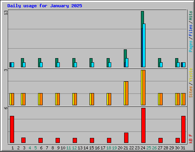The width and height of the screenshot is (195, 152).
Task: Click day label "17" on the axis
Action: (x=103, y=148)
